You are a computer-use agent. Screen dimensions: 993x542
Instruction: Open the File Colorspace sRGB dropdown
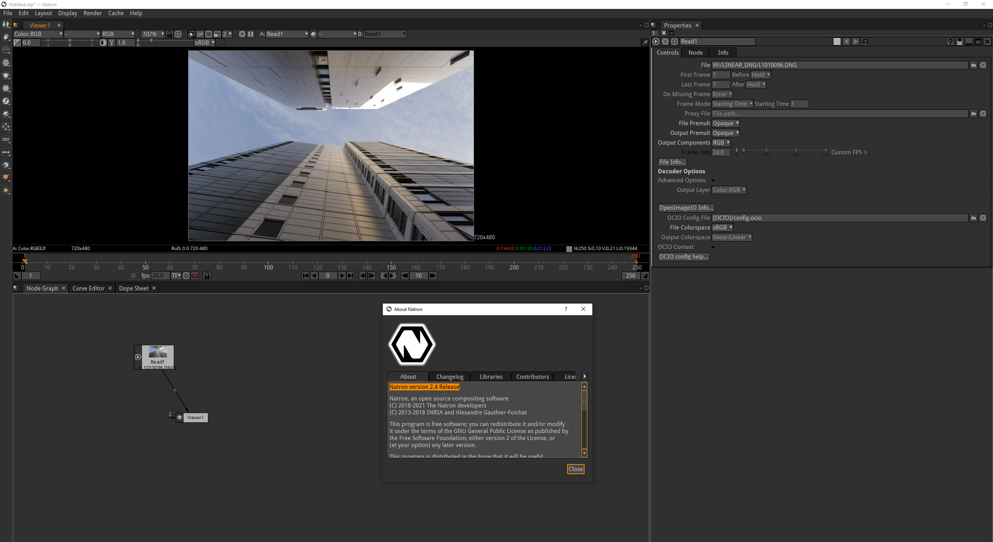coord(722,228)
